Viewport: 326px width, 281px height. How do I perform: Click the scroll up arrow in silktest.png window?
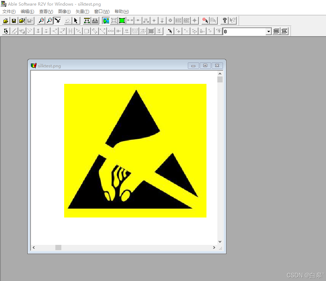(220, 74)
